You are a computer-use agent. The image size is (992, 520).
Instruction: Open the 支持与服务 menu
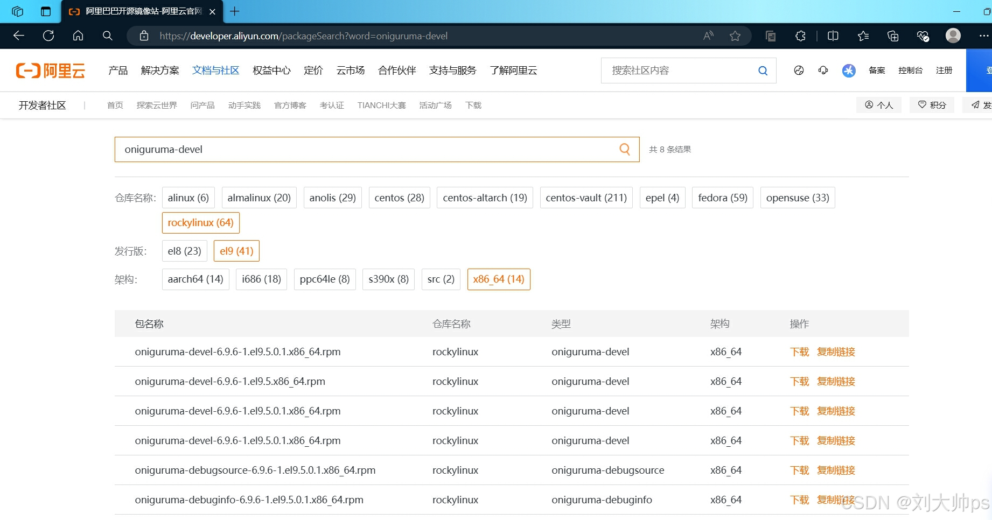[453, 71]
